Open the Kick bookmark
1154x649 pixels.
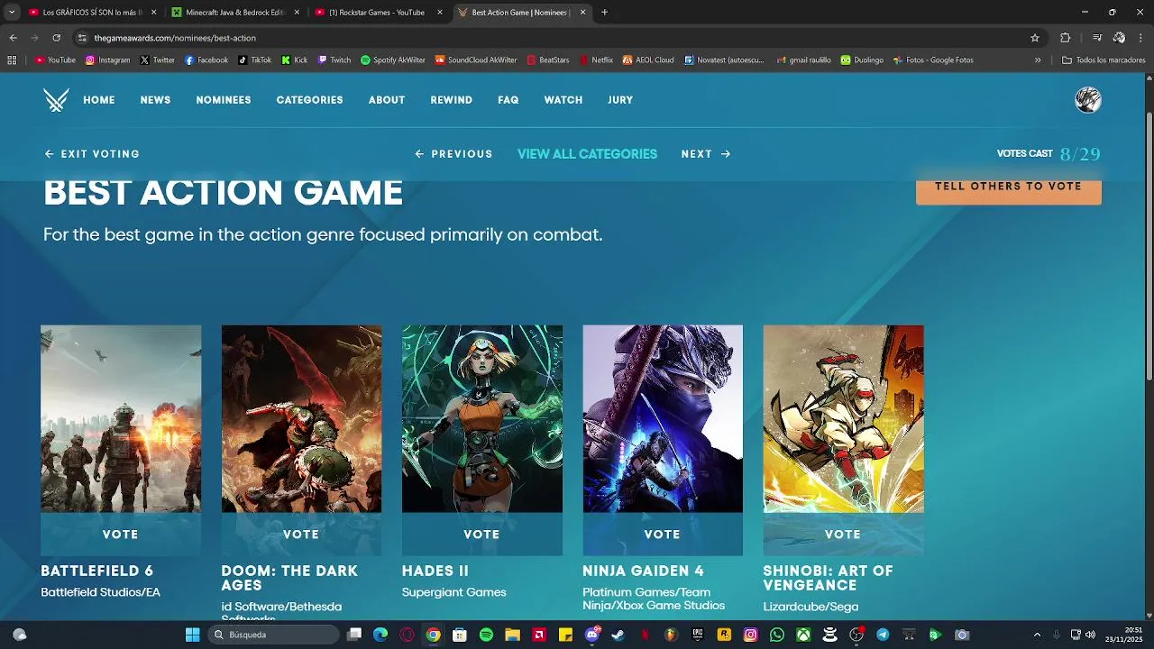(295, 60)
